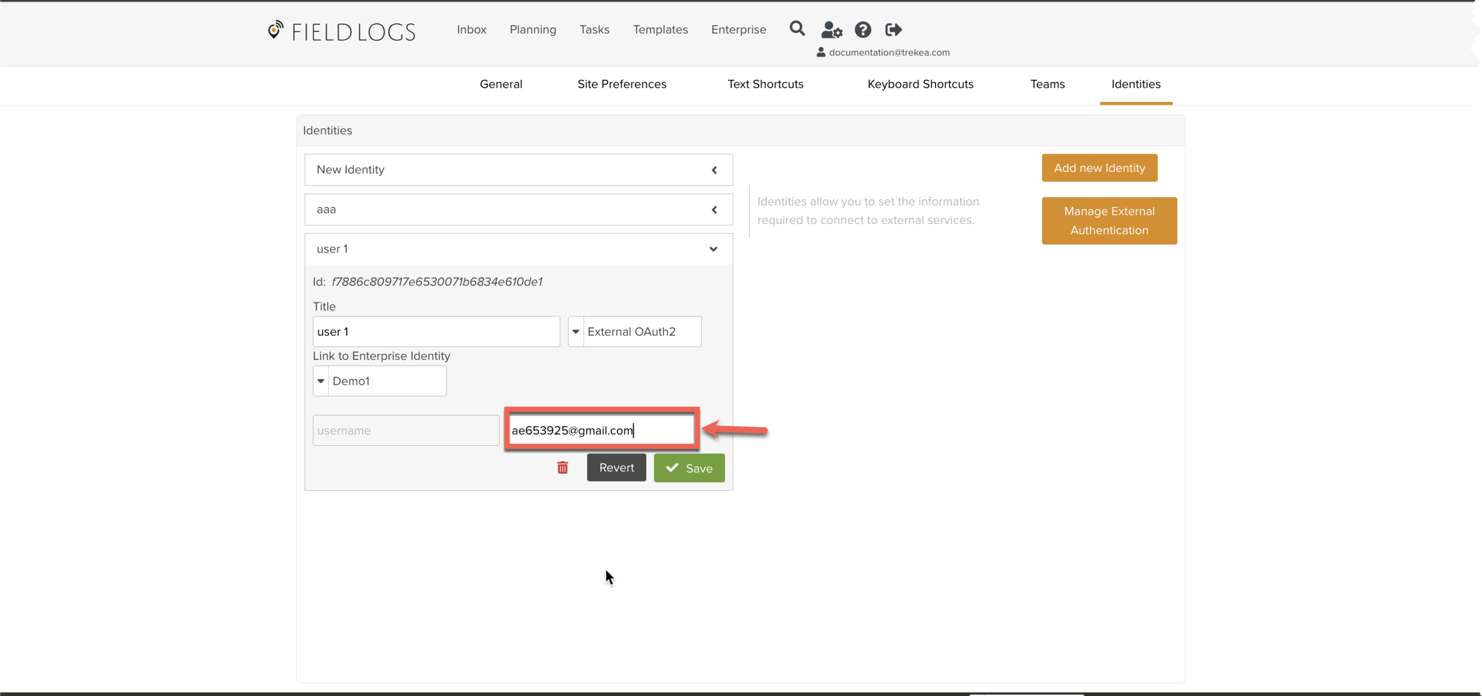The image size is (1482, 696).
Task: Click the help question mark icon
Action: click(863, 30)
